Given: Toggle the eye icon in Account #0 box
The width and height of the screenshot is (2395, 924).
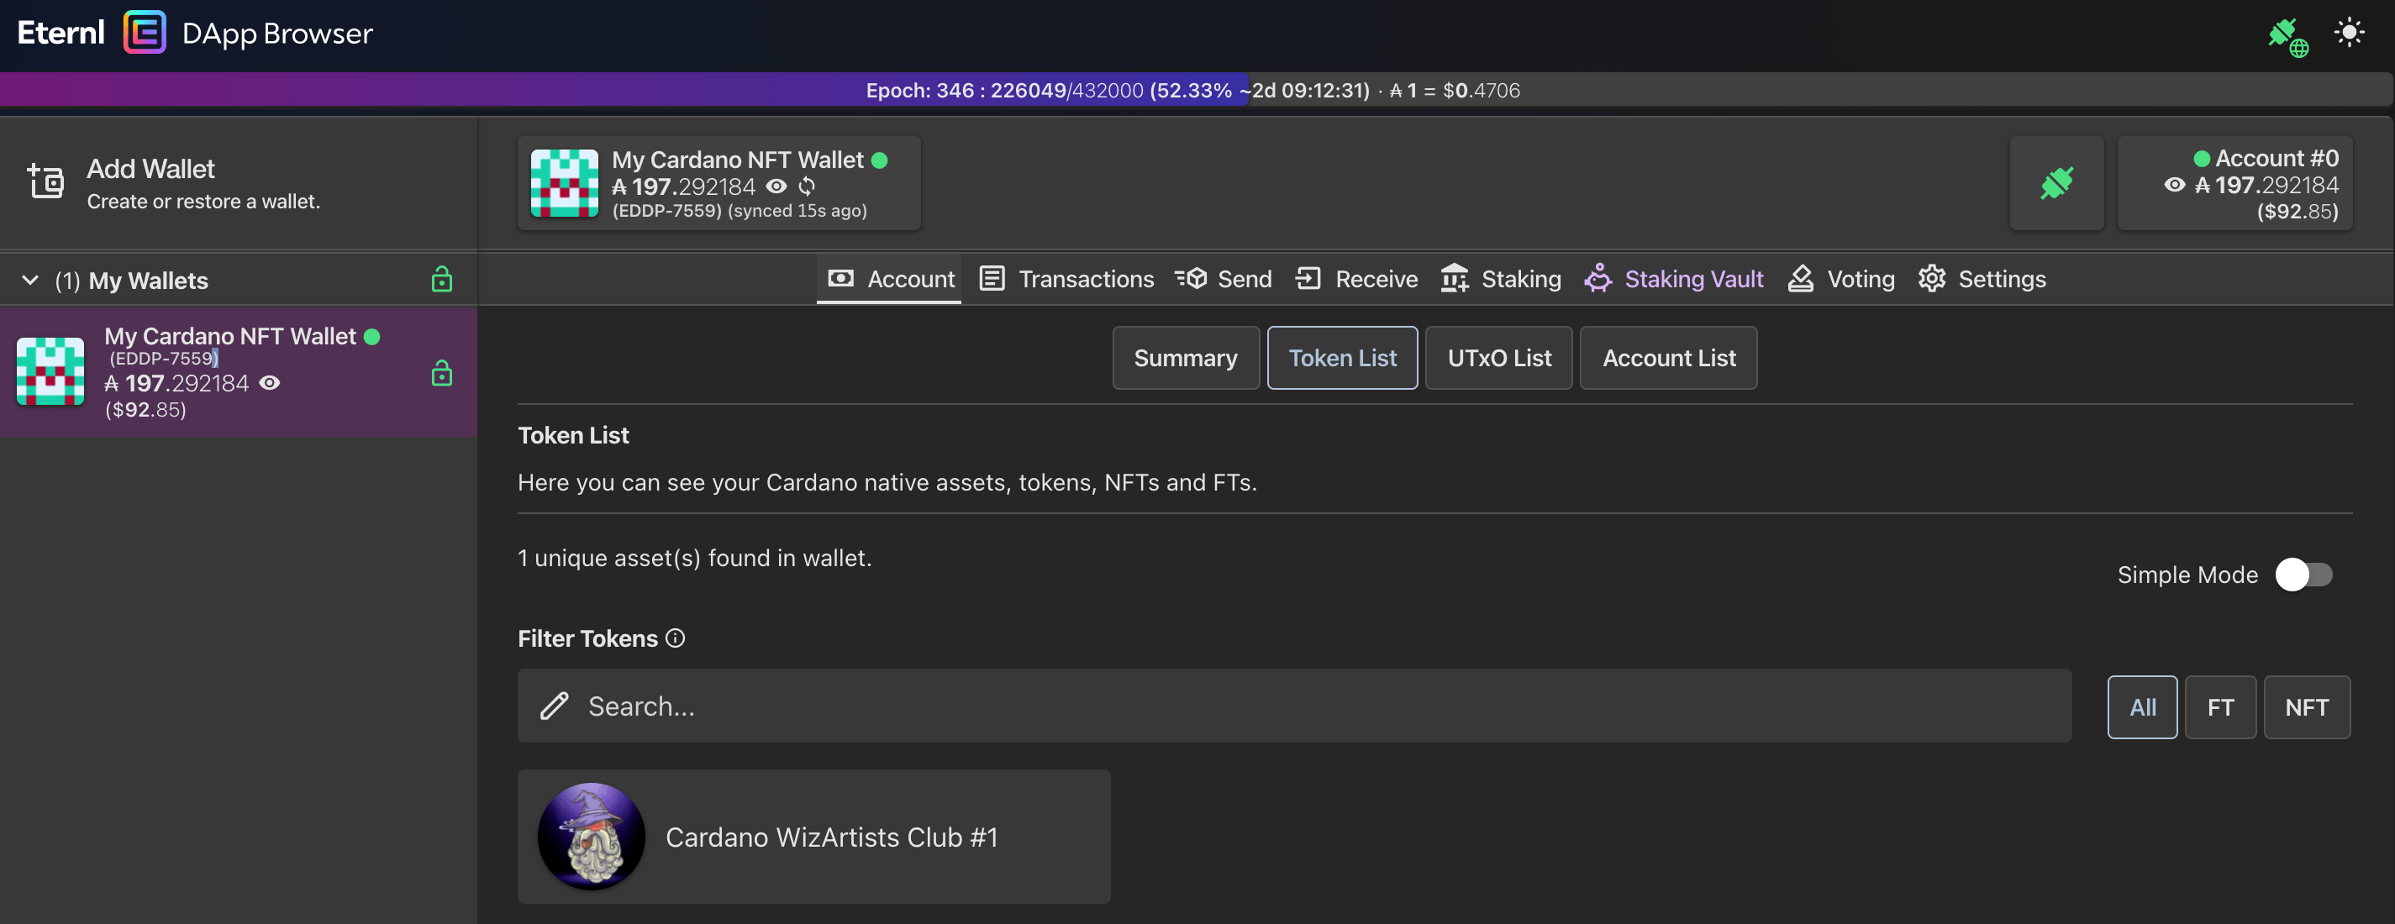Looking at the screenshot, I should click(x=2175, y=184).
